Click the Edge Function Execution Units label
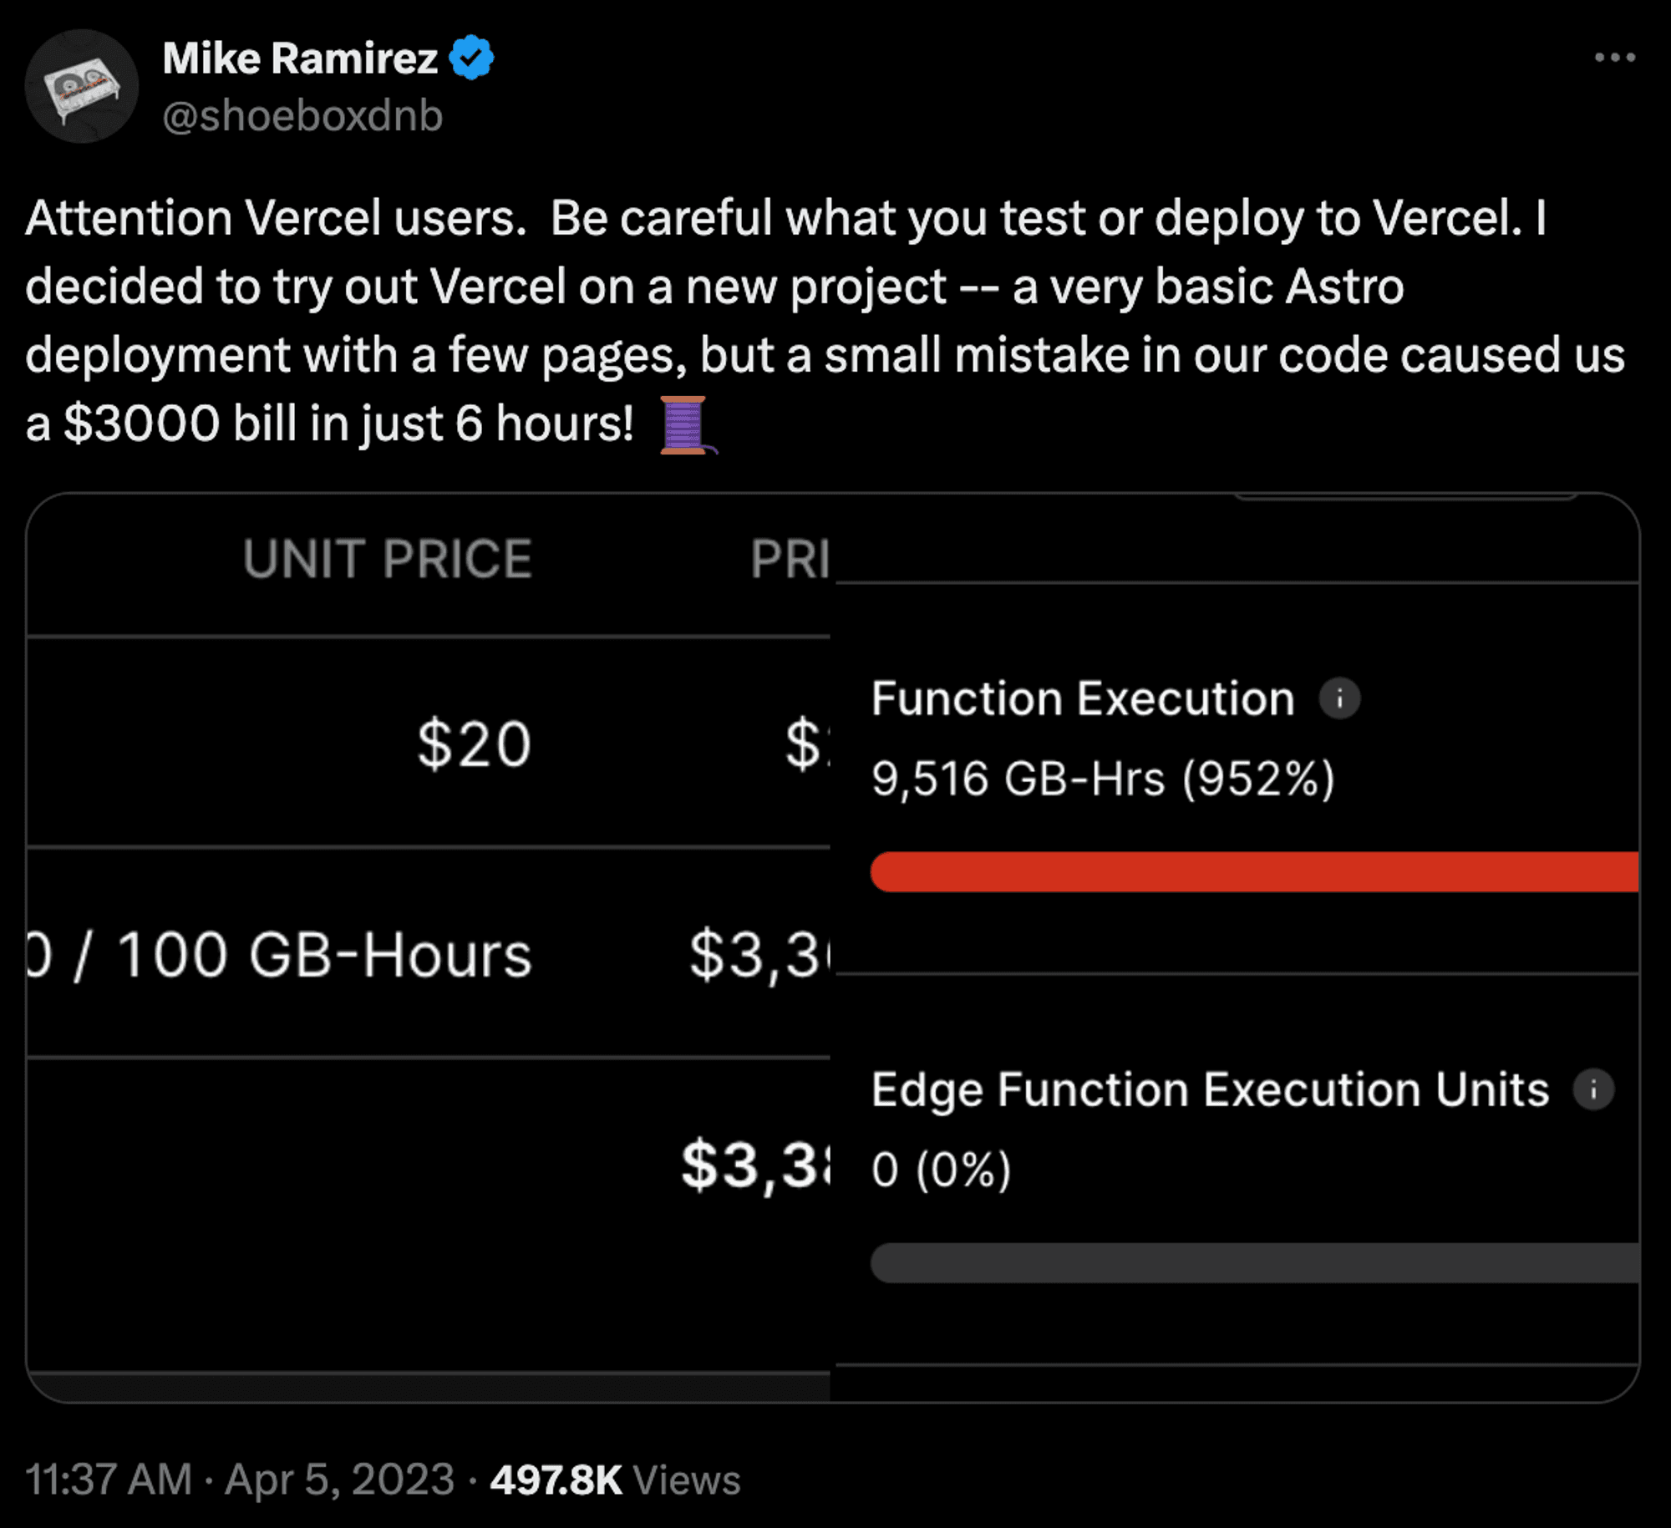The image size is (1671, 1528). (1210, 1089)
